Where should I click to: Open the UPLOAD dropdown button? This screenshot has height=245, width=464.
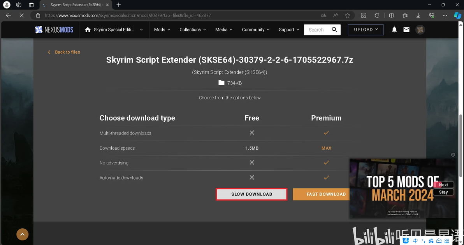pyautogui.click(x=366, y=30)
